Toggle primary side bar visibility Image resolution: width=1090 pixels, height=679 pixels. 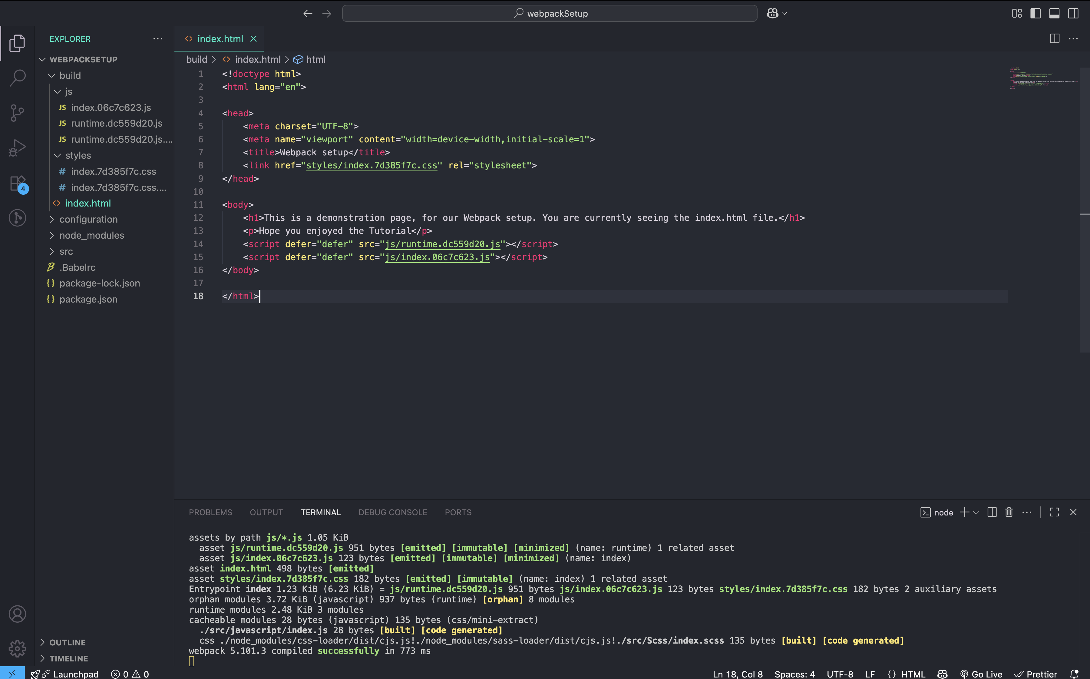[x=1035, y=13]
